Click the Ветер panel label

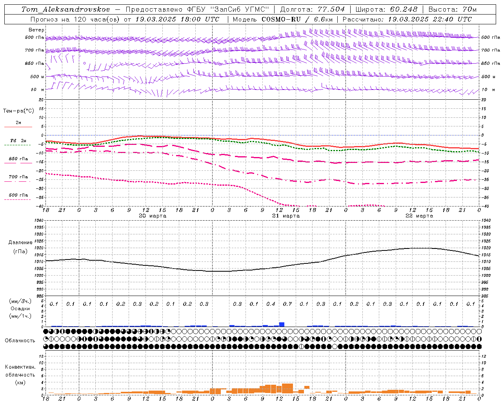pyautogui.click(x=36, y=30)
